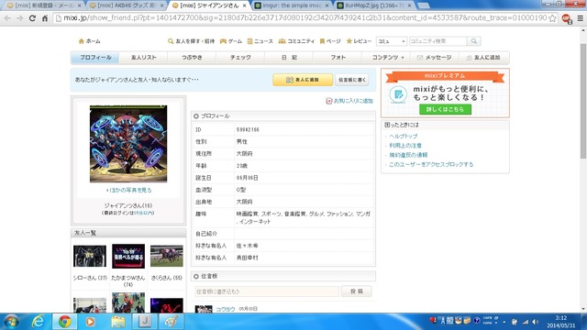
Task: Open the J application in the taskbar
Action: tap(144, 322)
